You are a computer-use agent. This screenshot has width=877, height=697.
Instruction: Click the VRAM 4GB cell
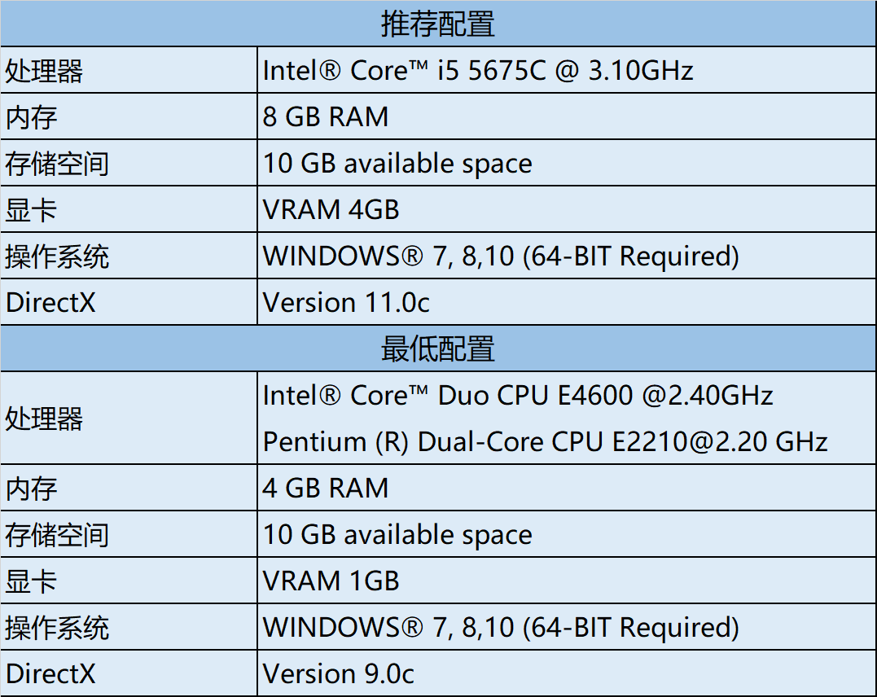(x=331, y=210)
